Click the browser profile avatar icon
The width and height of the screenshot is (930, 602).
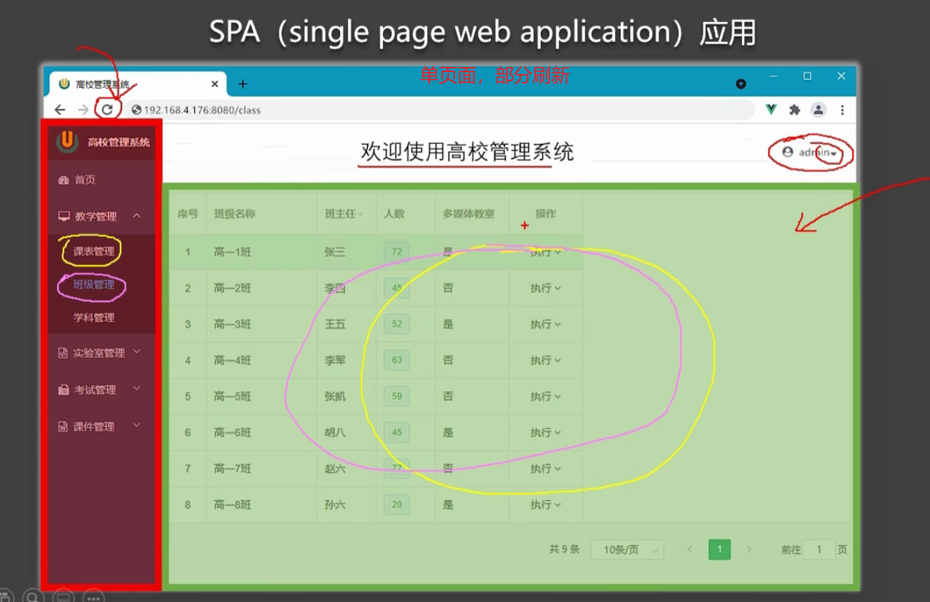(x=819, y=110)
